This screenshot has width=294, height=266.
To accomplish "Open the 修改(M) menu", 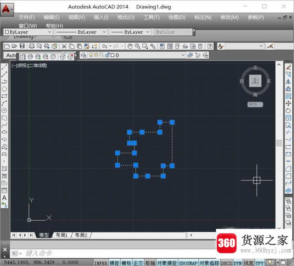I will (229, 17).
